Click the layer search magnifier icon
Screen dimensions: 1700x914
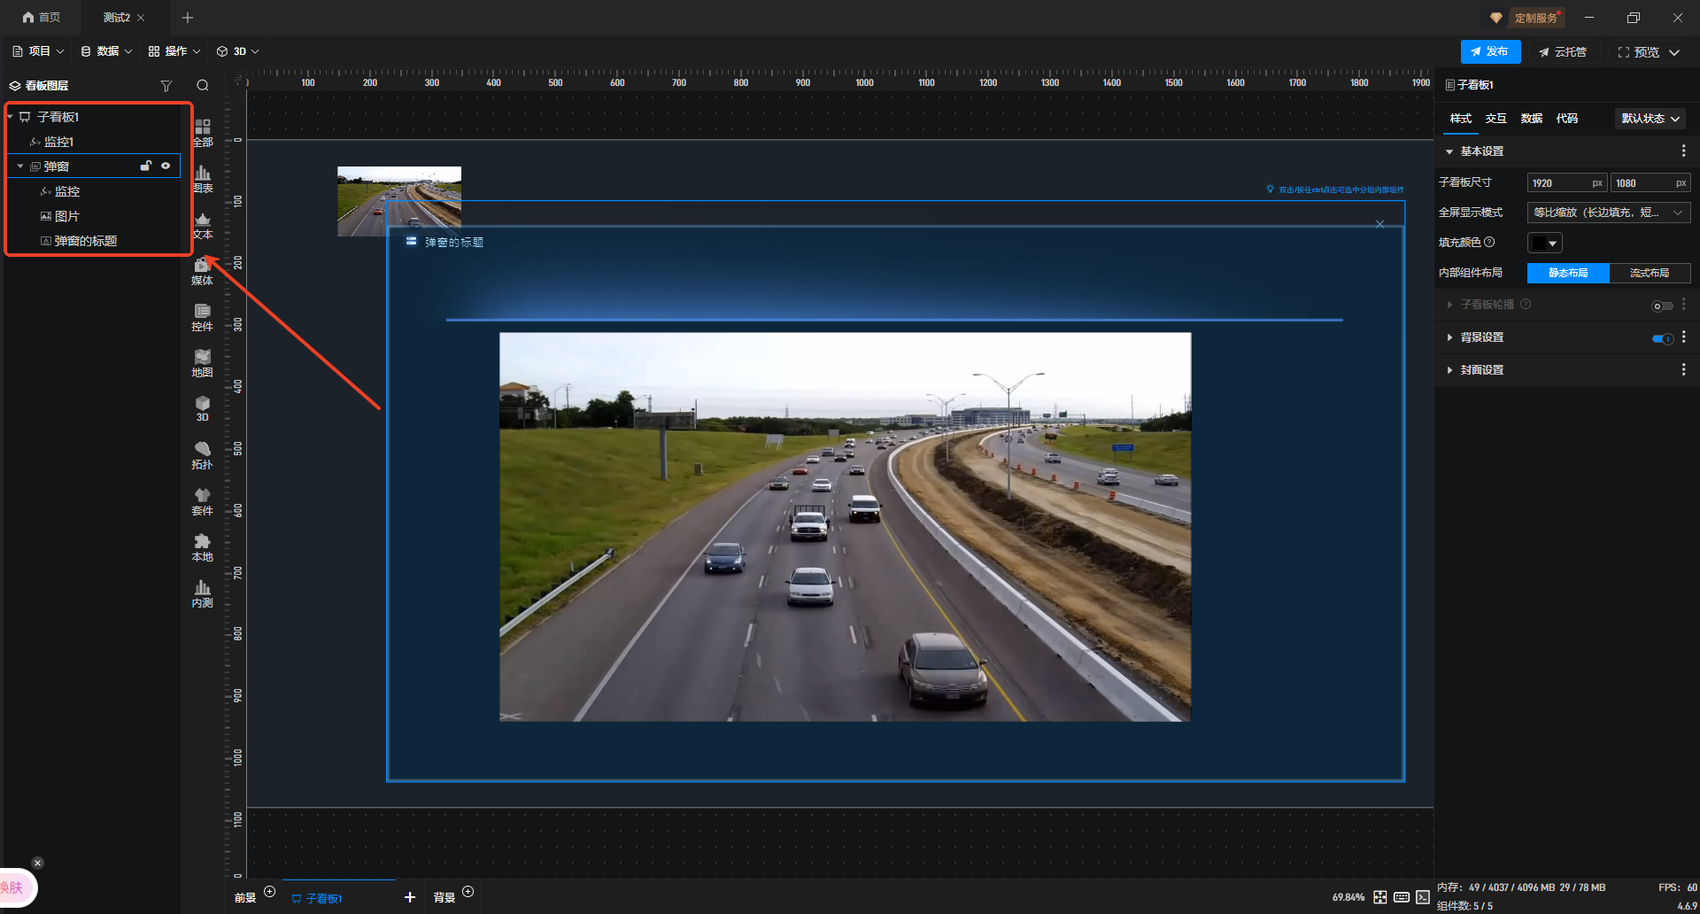click(203, 86)
